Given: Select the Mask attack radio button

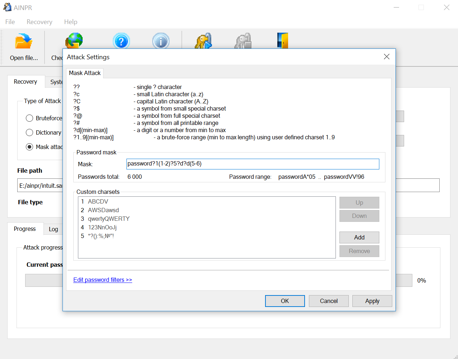Looking at the screenshot, I should 29,146.
